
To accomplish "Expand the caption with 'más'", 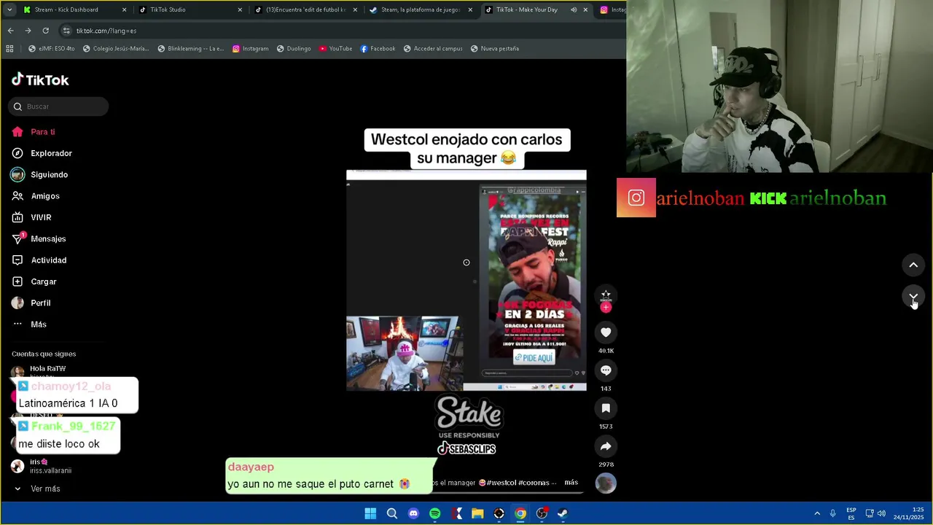I will pos(571,483).
